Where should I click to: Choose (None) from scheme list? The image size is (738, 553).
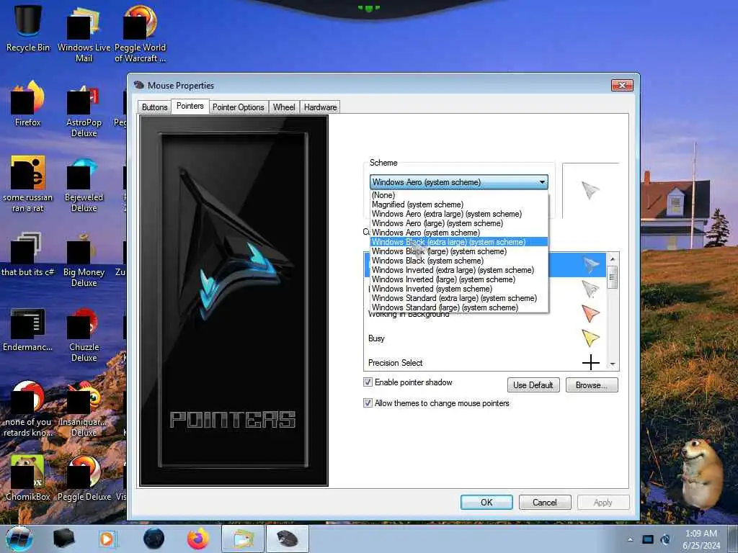[459, 195]
